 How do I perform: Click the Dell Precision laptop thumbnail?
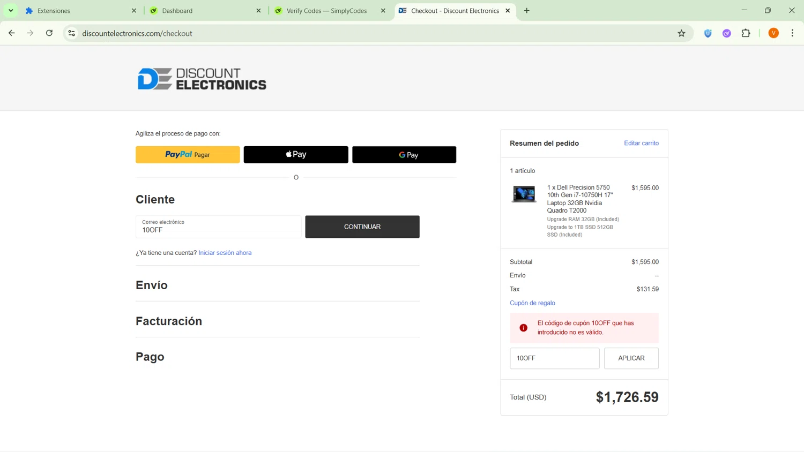pos(524,193)
